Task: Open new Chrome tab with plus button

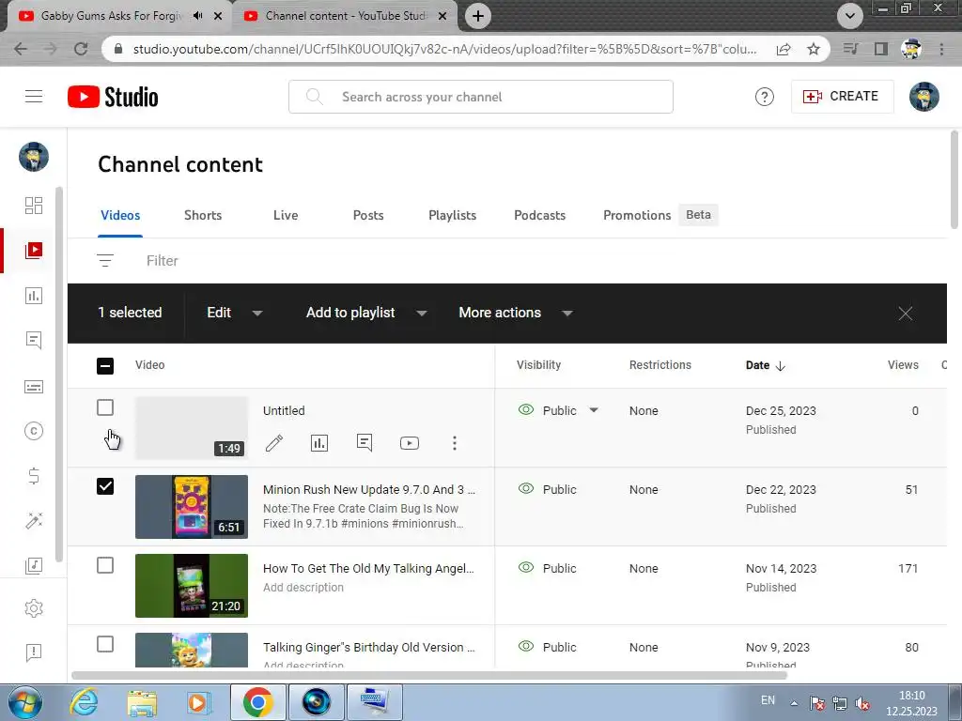Action: tap(478, 16)
